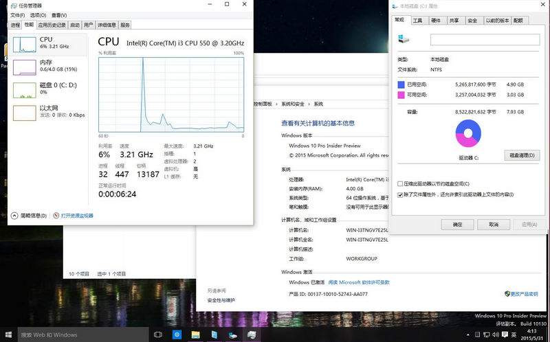Viewport: 550px width, 342px height.
Task: Click the disk usage donut chart
Action: tap(468, 133)
